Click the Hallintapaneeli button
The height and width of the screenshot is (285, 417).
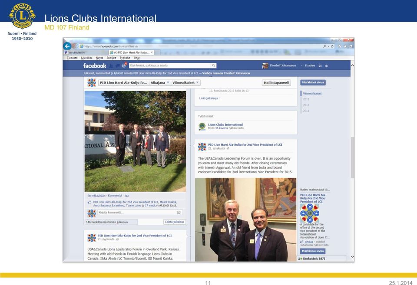point(276,82)
